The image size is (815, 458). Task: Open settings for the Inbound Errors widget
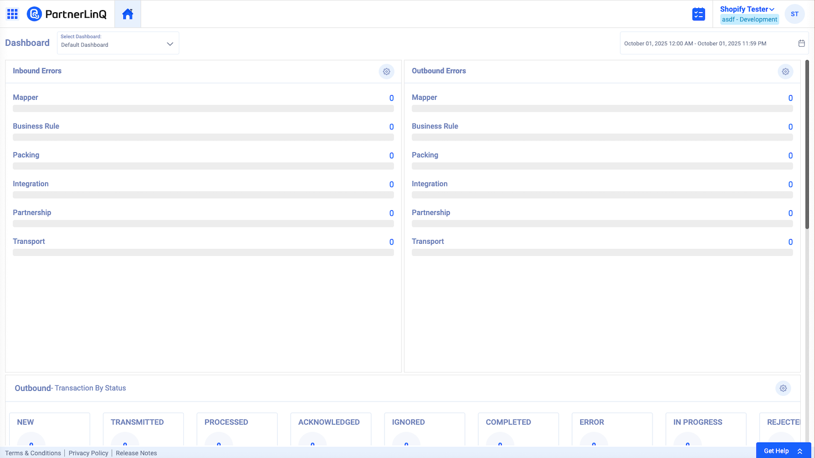[386, 71]
